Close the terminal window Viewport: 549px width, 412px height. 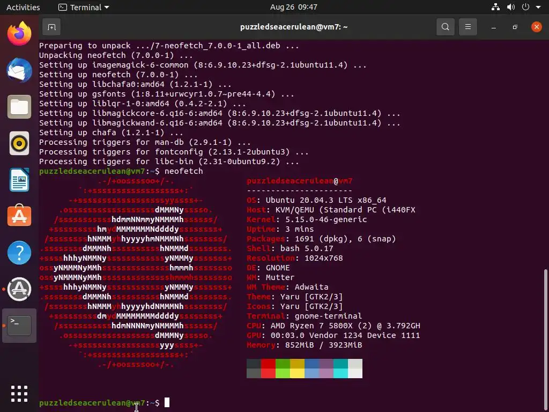[536, 27]
